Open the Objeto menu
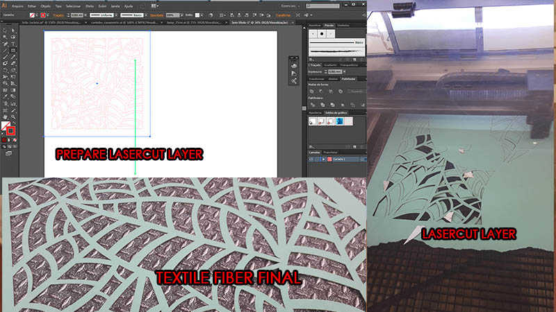 tap(45, 6)
